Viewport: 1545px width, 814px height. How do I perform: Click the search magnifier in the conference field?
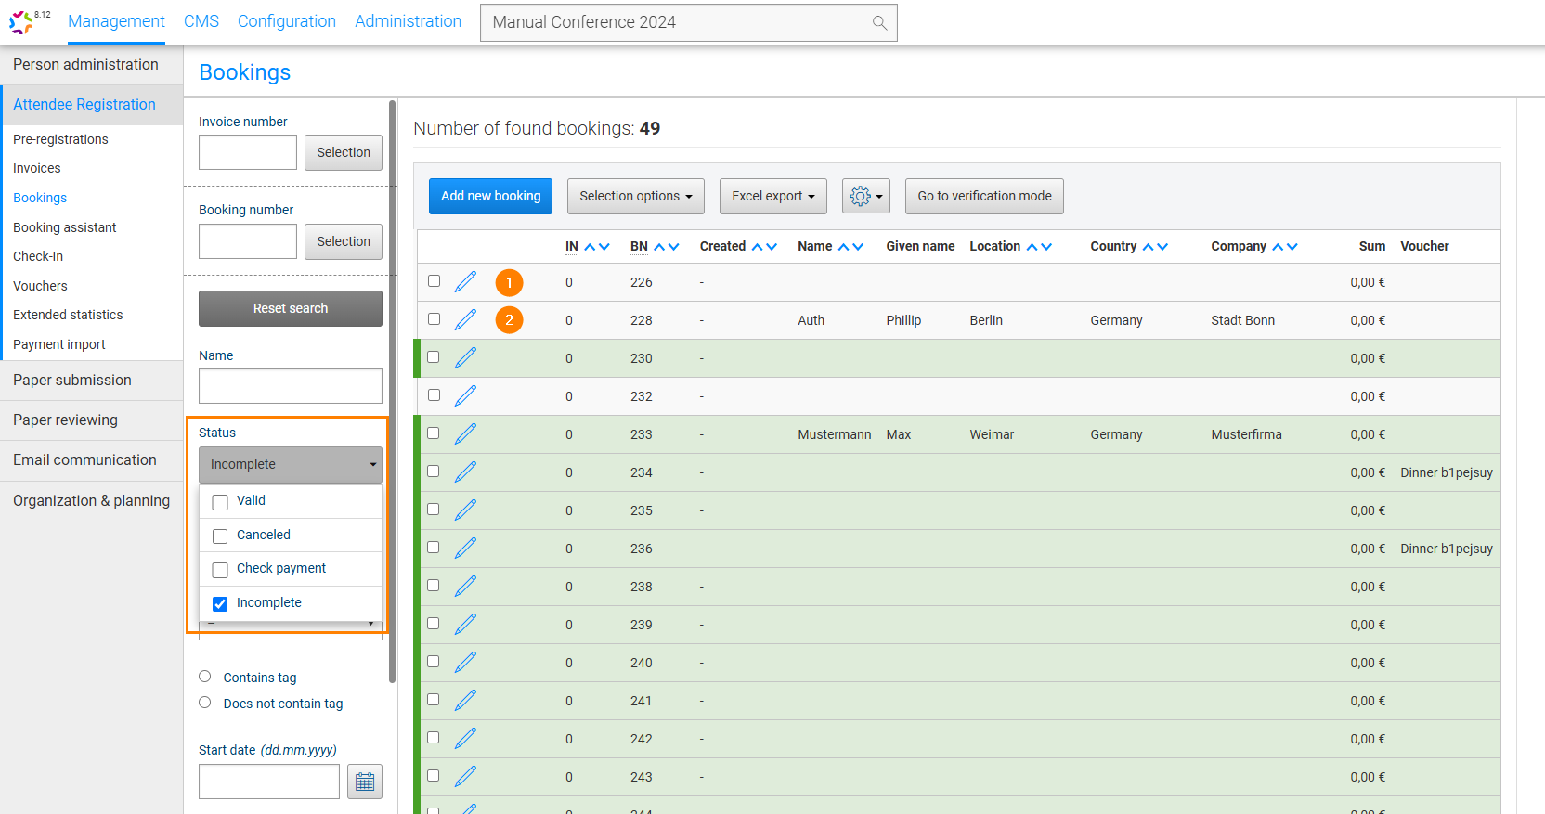(x=879, y=23)
